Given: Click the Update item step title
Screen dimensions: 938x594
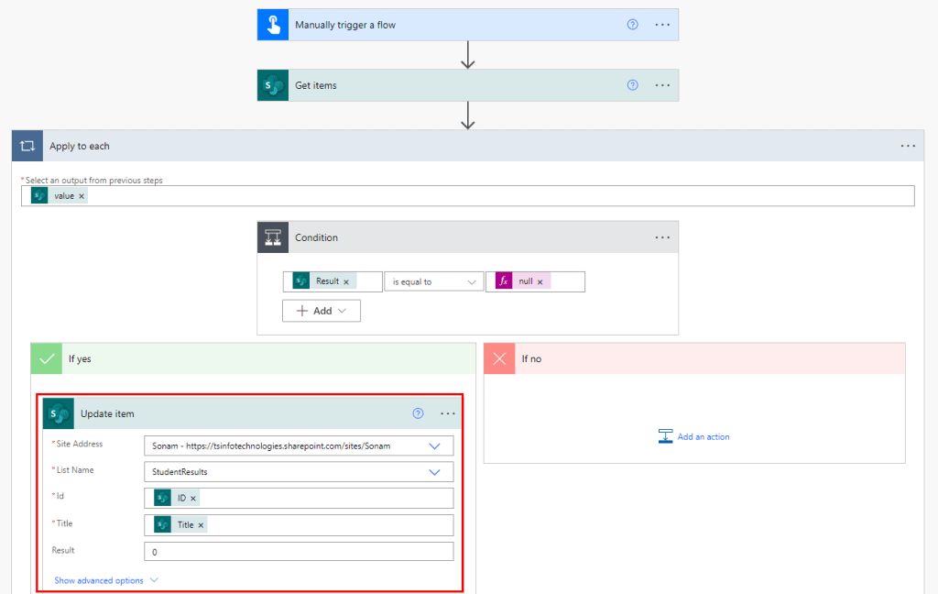Looking at the screenshot, I should [x=107, y=413].
